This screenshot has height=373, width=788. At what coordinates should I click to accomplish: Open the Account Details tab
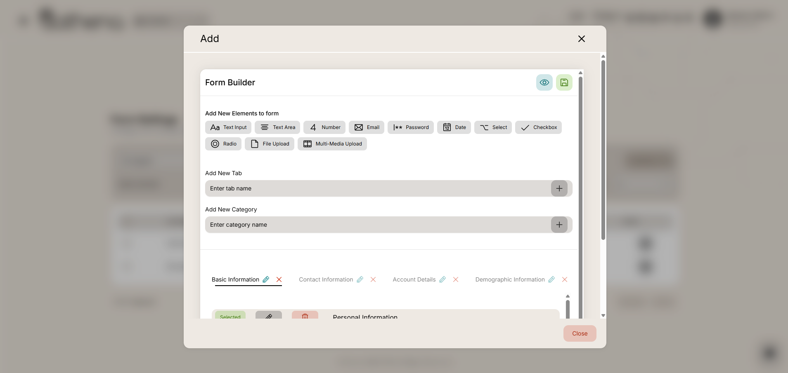[x=414, y=279]
